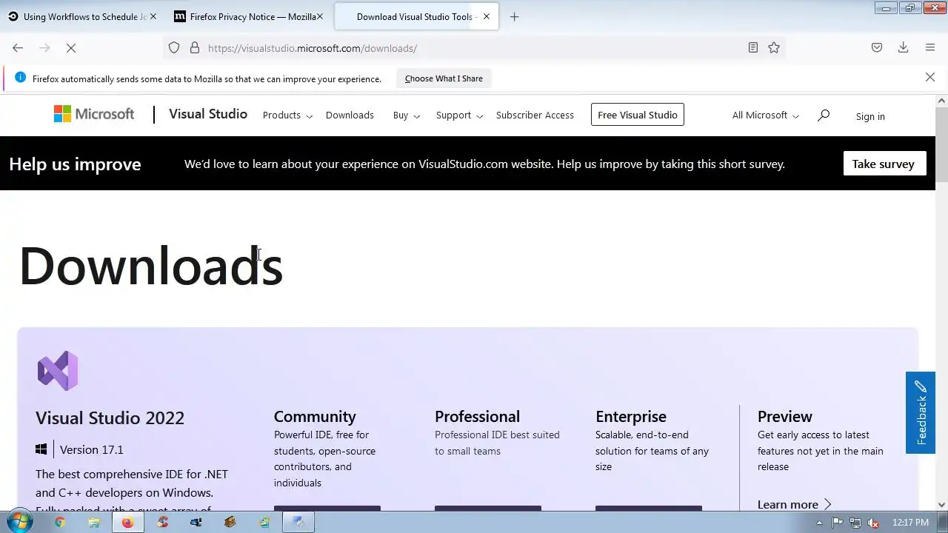This screenshot has width=948, height=533.
Task: Click the Take survey button
Action: [884, 164]
